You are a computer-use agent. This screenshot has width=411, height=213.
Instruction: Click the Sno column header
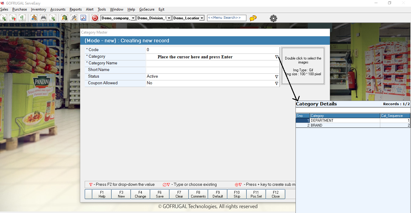(x=303, y=116)
